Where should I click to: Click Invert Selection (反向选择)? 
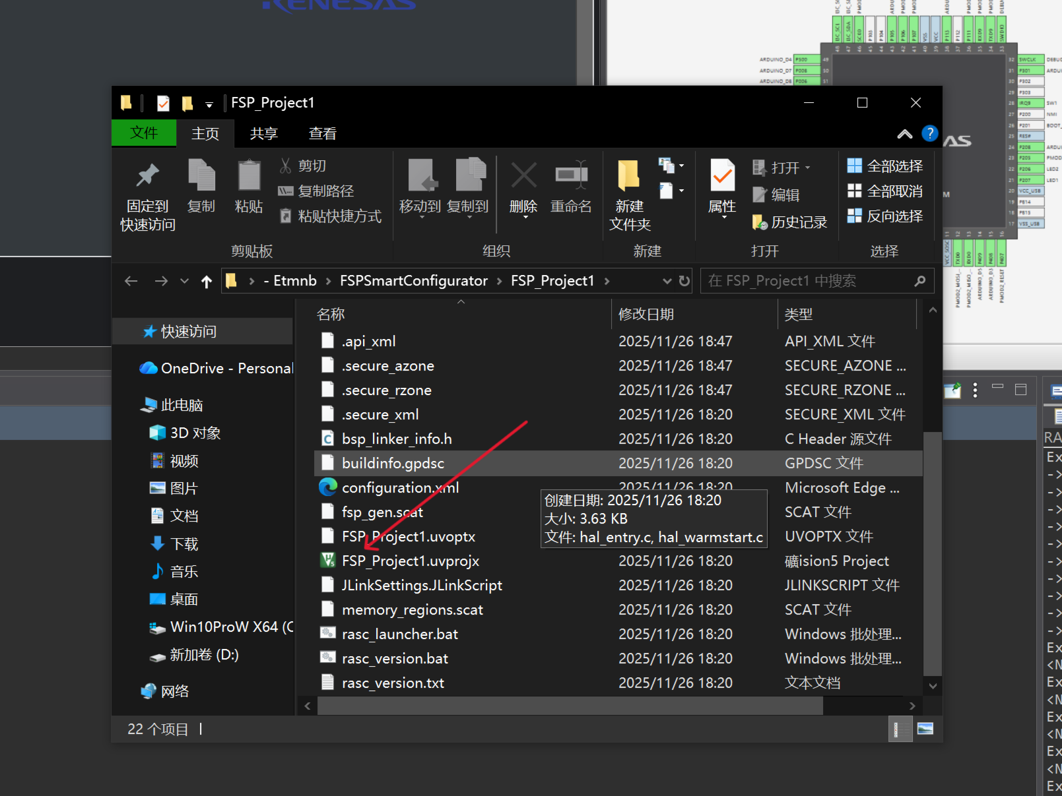(885, 216)
